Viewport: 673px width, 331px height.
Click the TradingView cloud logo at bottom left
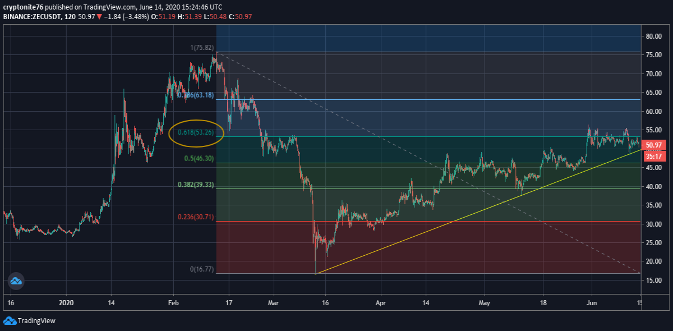coord(9,321)
